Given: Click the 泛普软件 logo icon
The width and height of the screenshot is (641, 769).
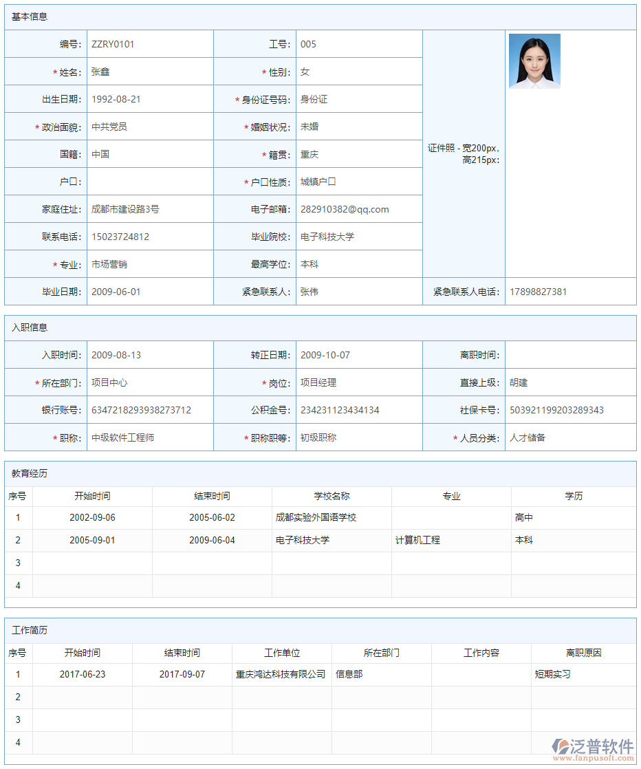Looking at the screenshot, I should tap(560, 746).
